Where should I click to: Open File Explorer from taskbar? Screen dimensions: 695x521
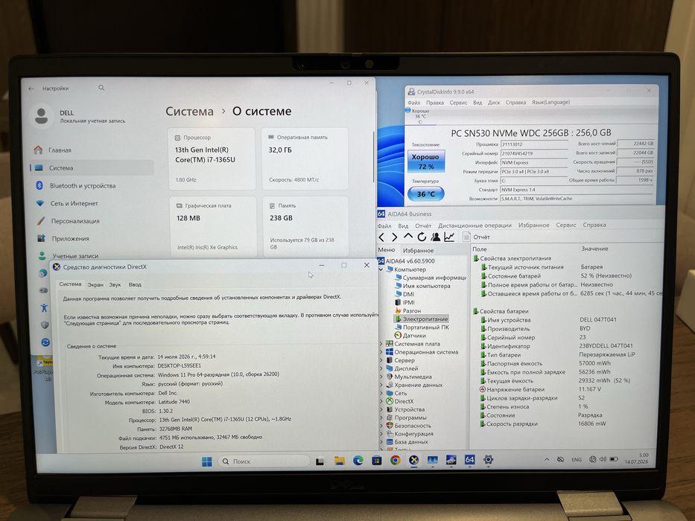(339, 461)
